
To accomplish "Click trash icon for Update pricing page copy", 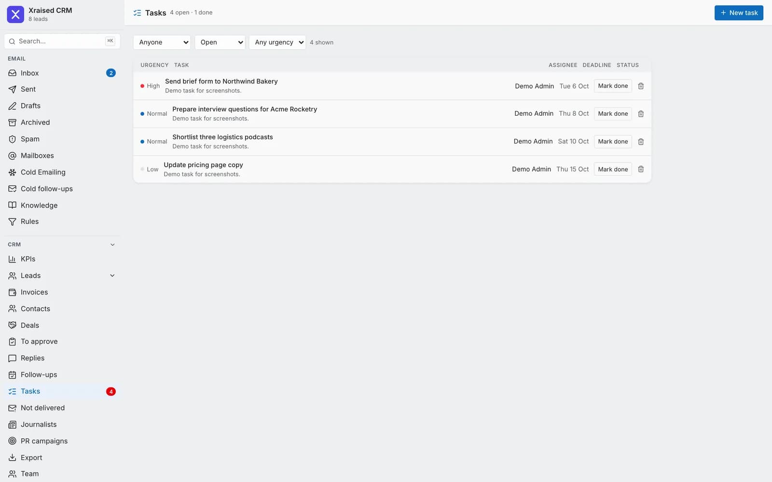I will 641,169.
